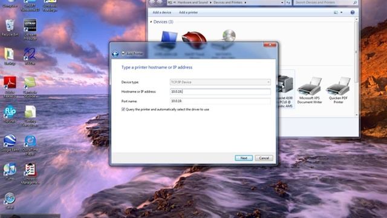Close the Add Printer dialog
387x218 pixels.
(x=270, y=45)
